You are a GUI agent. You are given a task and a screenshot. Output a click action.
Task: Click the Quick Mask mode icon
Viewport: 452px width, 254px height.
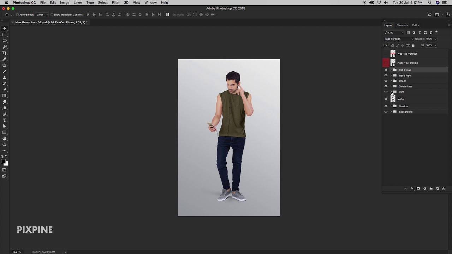click(5, 170)
